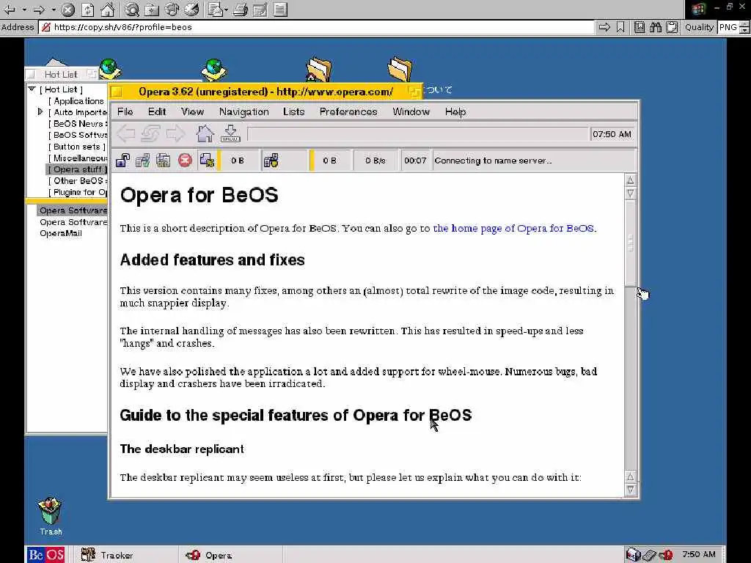
Task: Follow 'the home page of Opera for BeOS' link
Action: [513, 229]
